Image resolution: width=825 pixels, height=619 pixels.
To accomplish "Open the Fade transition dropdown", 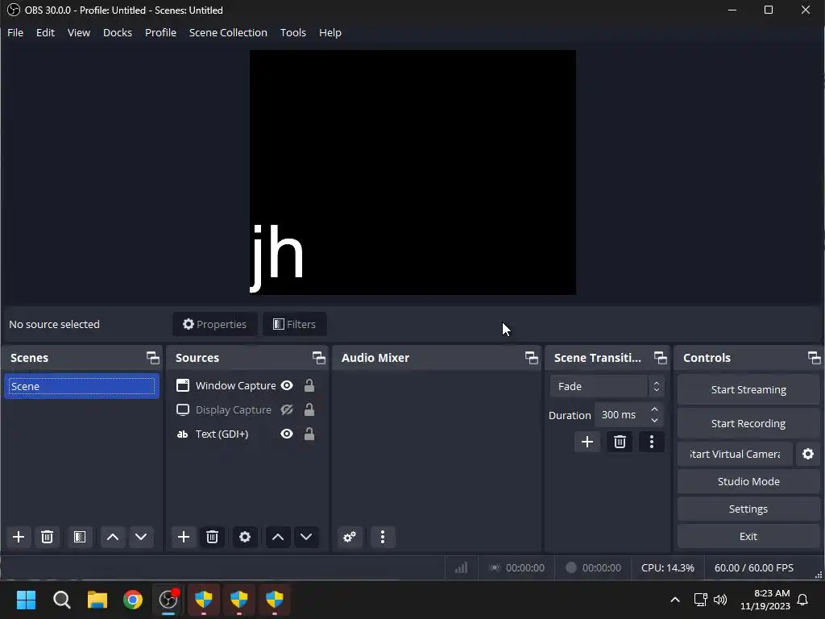I will (607, 386).
